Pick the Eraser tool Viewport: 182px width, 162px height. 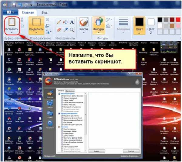coord(58,29)
